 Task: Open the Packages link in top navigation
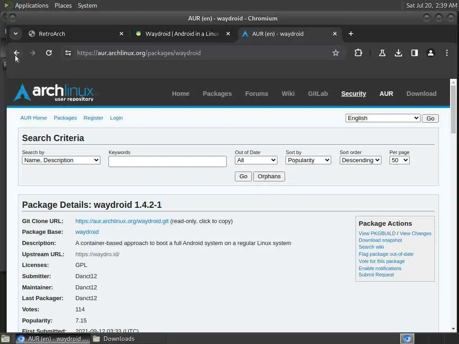point(217,94)
